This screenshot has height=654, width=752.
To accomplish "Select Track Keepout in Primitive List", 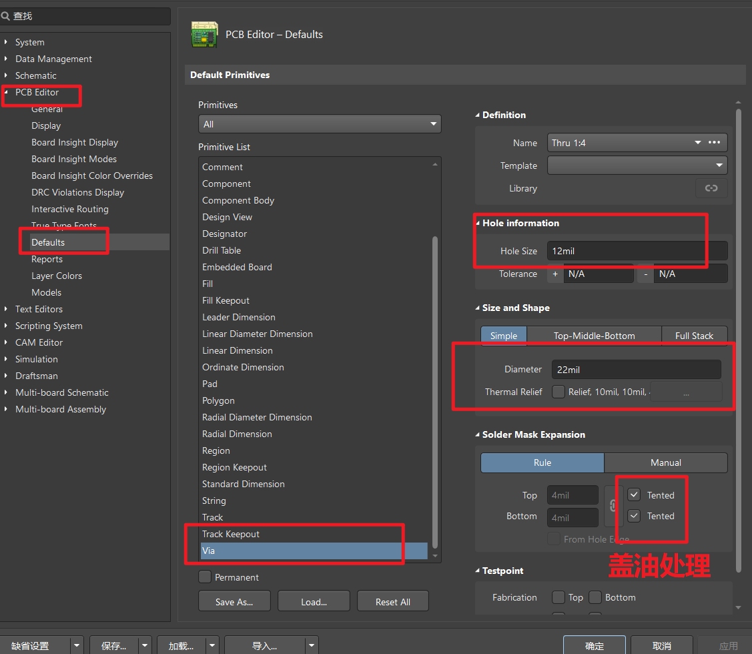I will pyautogui.click(x=230, y=534).
